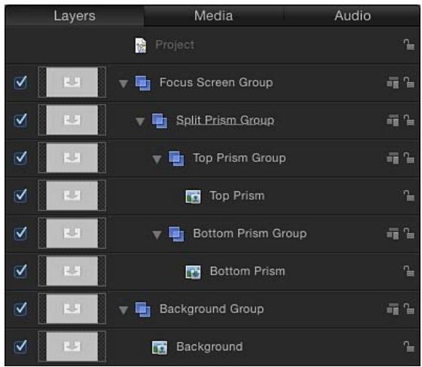
Task: Select the Bottom Prism layer thumbnail
Action: pos(72,271)
